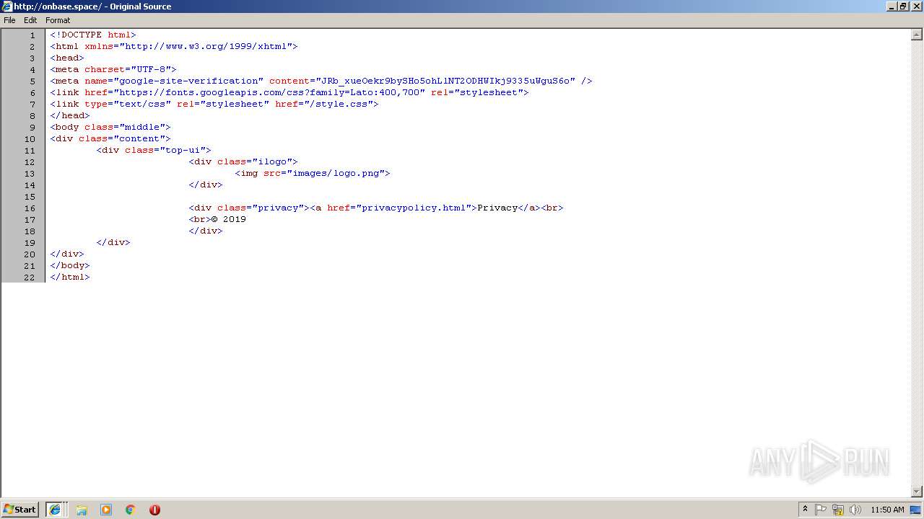Screen dimensions: 924x519
Task: Click the volume speaker tray icon
Action: click(855, 510)
